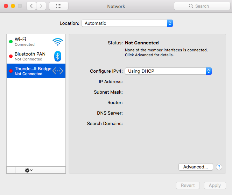Screen dimensions: 232x195
Task: Click the 'None of the member interfaces' message
Action: pos(166,52)
